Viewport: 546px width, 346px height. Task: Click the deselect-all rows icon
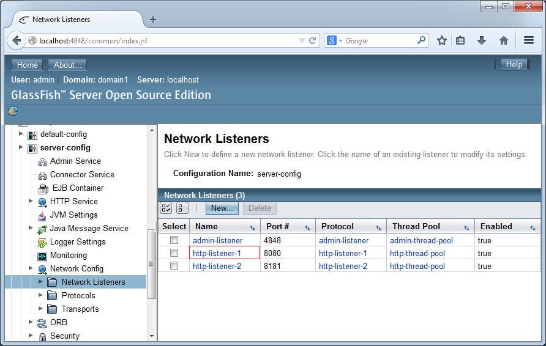pyautogui.click(x=182, y=208)
